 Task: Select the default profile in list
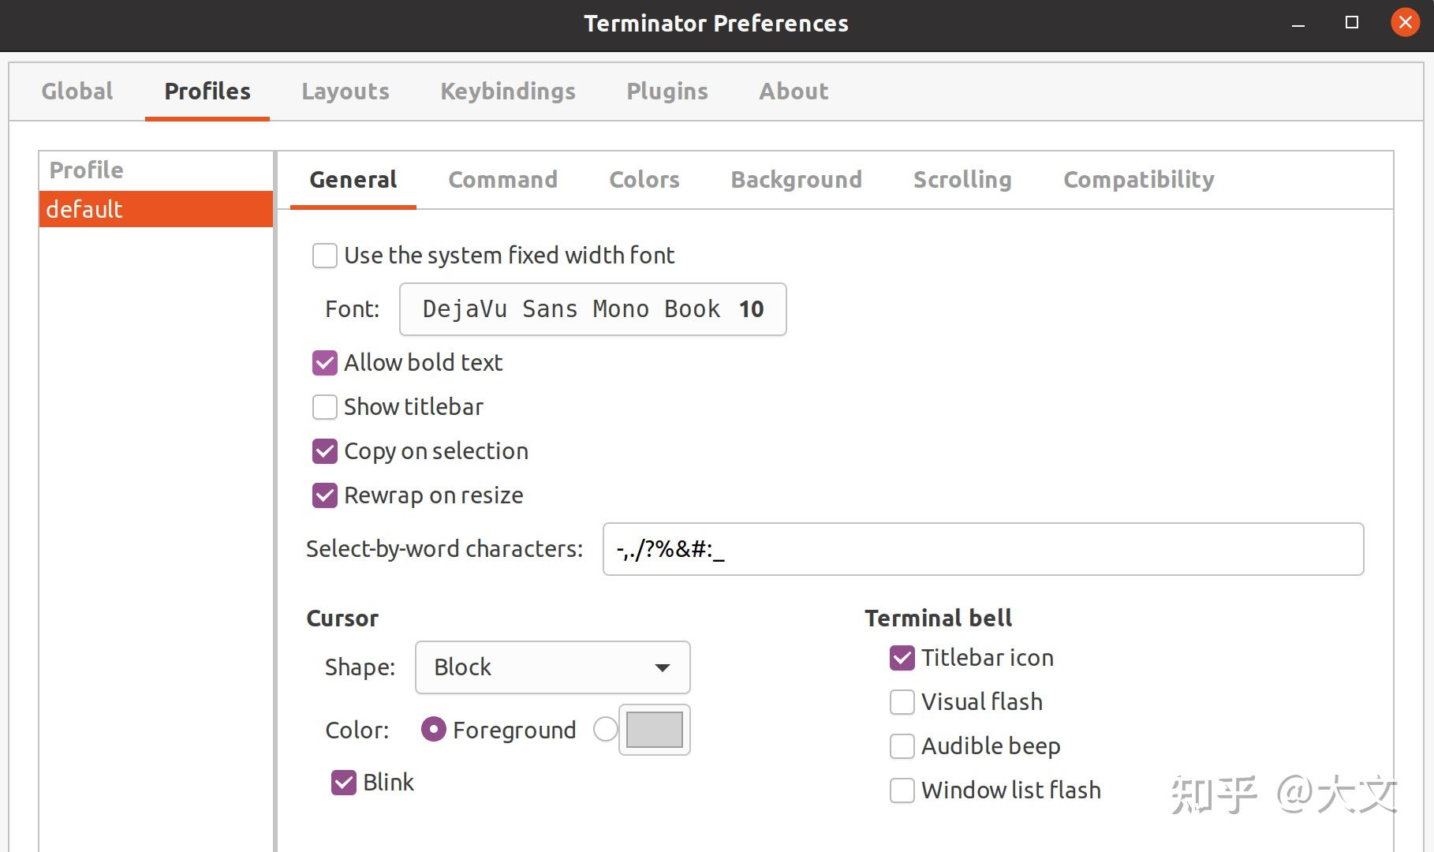pyautogui.click(x=156, y=209)
